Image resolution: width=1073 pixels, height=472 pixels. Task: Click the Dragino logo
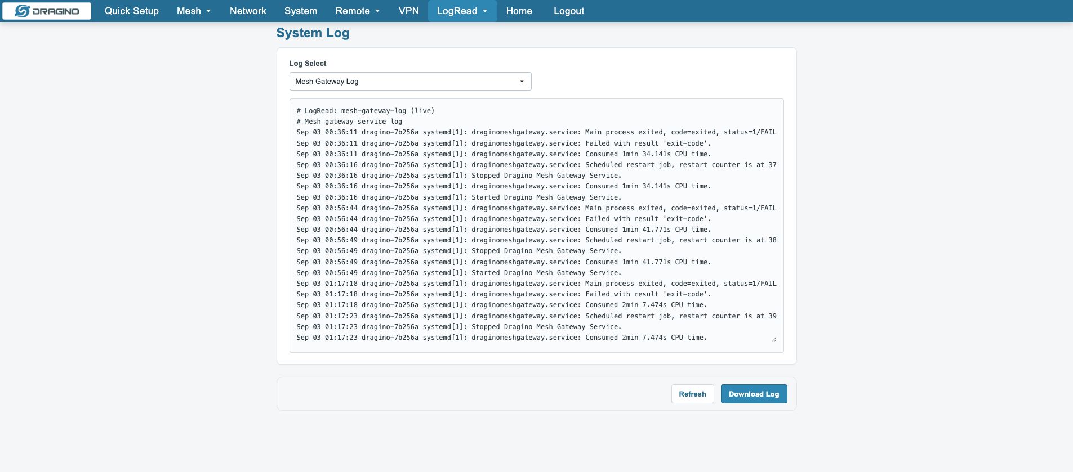(x=47, y=11)
